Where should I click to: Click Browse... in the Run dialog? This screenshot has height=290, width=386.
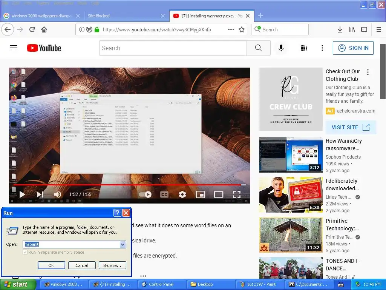click(x=112, y=265)
